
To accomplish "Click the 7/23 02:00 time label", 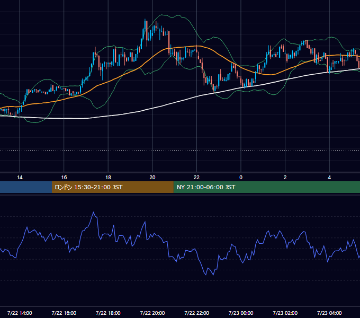I will [x=285, y=313].
